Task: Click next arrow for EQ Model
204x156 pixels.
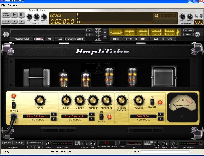Action: pyautogui.click(x=92, y=119)
